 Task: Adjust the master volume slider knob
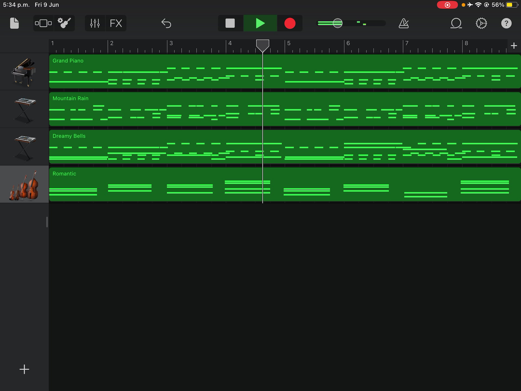[x=338, y=23]
